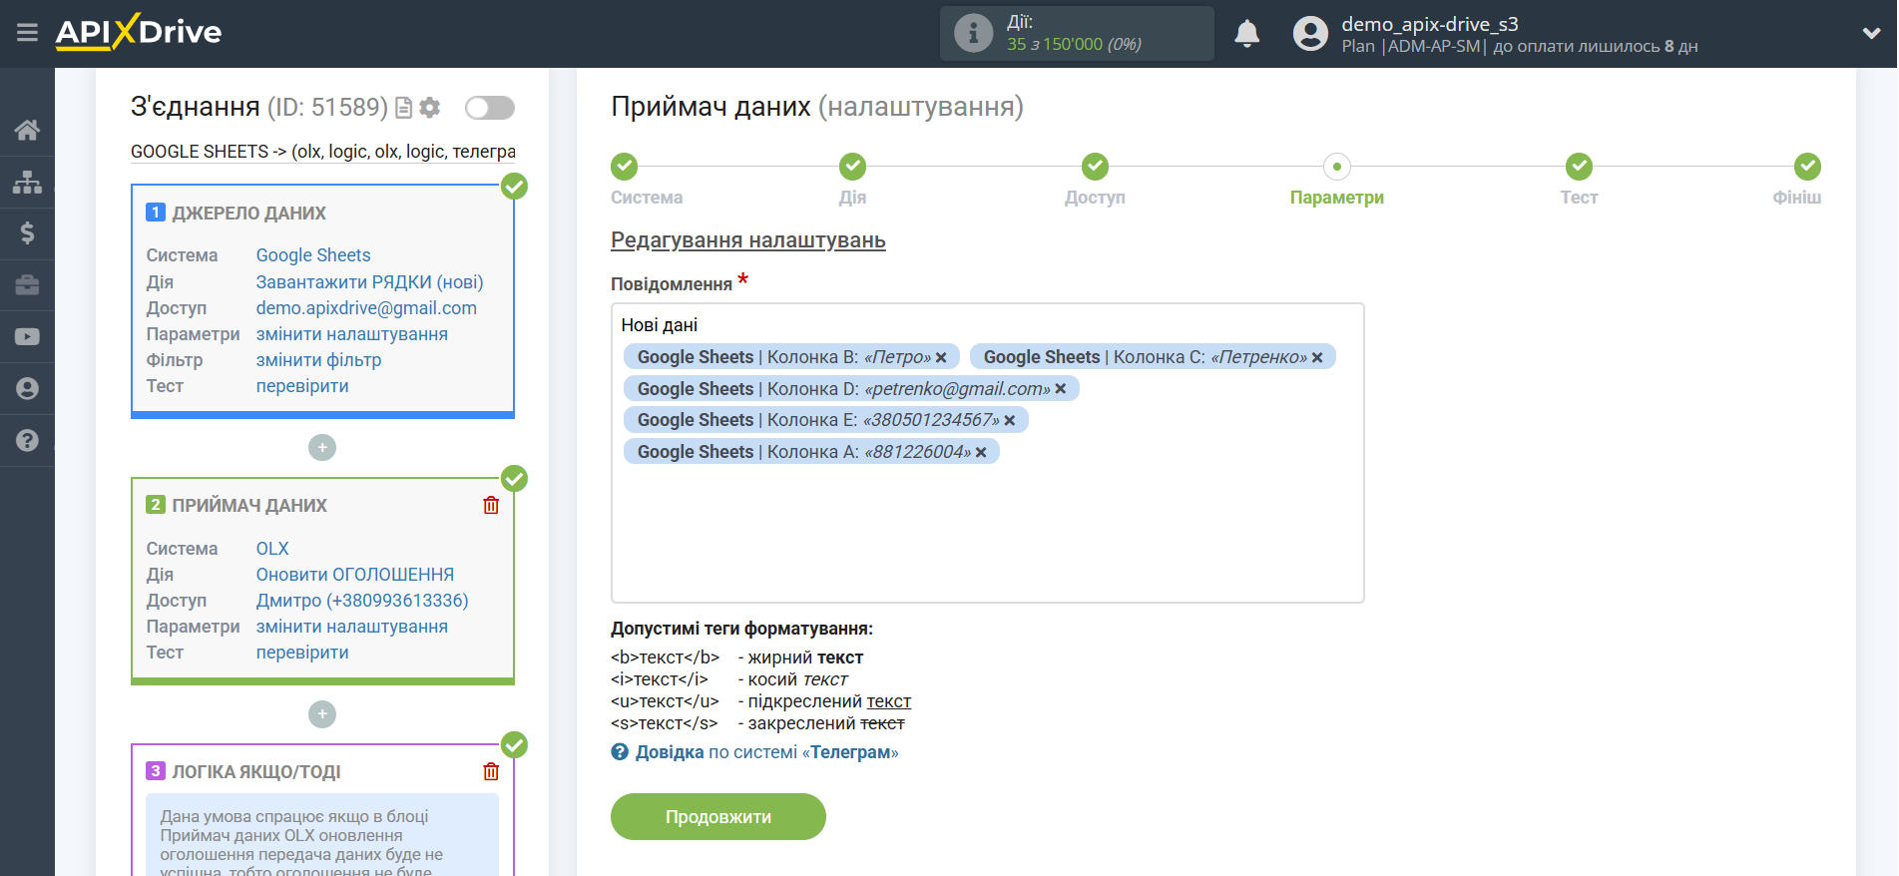
Task: Click the Дії 35 з 150'000 counter
Action: tap(1076, 34)
